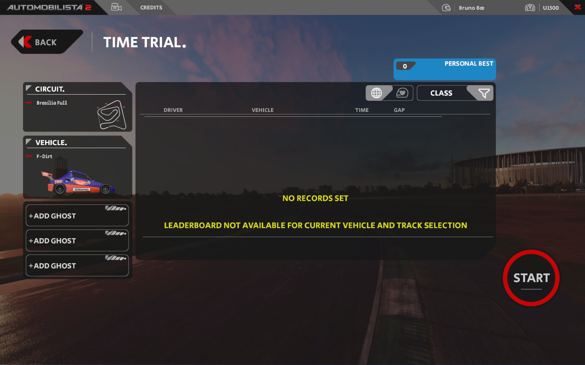Open the Personal Best panel
585x365 pixels.
(x=445, y=69)
